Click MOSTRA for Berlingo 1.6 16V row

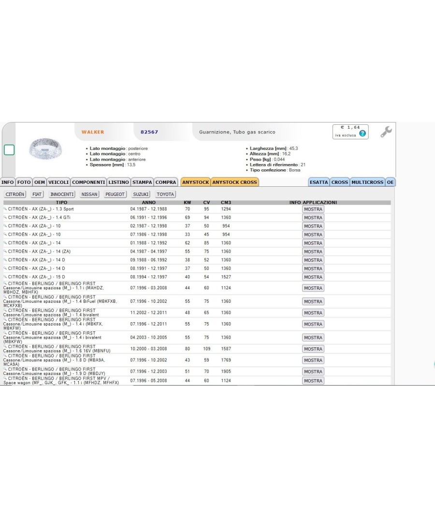pos(313,349)
